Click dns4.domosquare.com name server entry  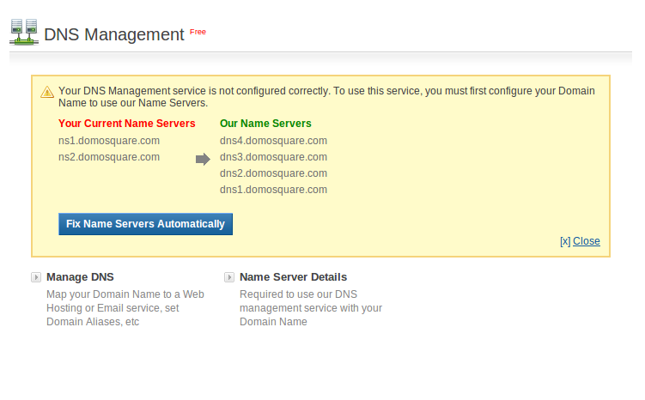click(x=273, y=141)
